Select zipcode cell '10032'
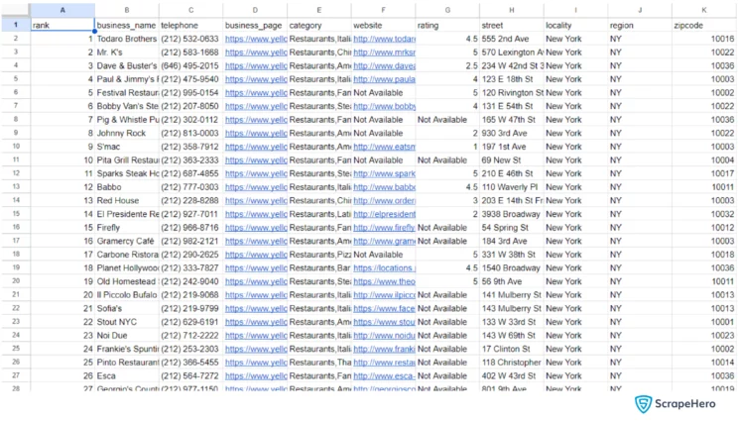 click(x=703, y=214)
